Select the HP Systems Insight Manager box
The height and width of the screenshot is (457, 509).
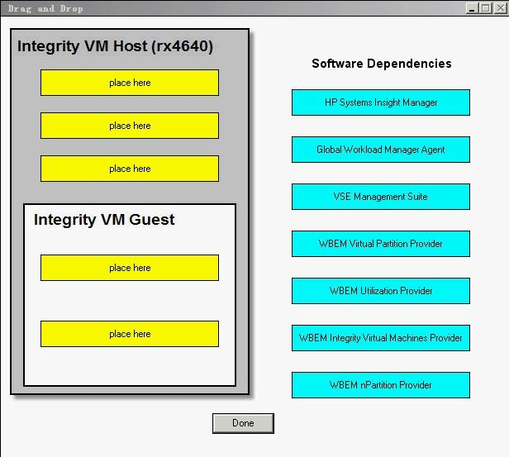point(380,102)
